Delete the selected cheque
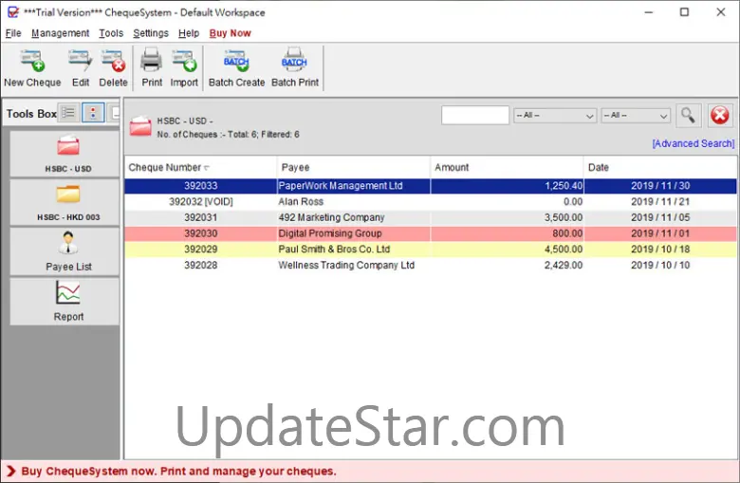This screenshot has width=740, height=483. (x=113, y=69)
